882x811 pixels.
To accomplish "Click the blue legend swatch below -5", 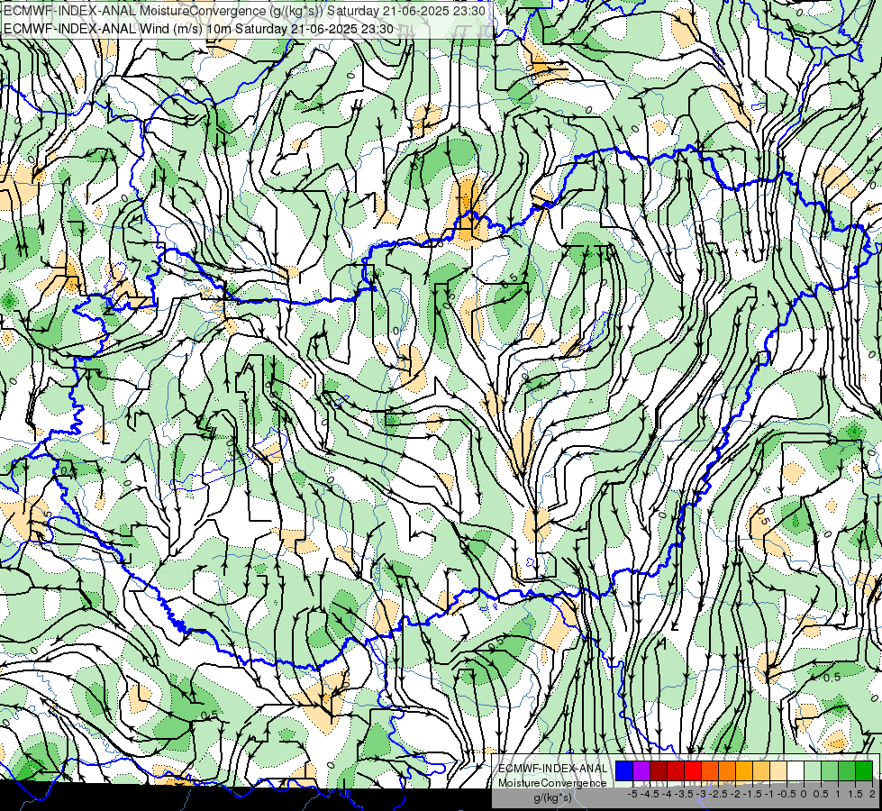I will 624,770.
